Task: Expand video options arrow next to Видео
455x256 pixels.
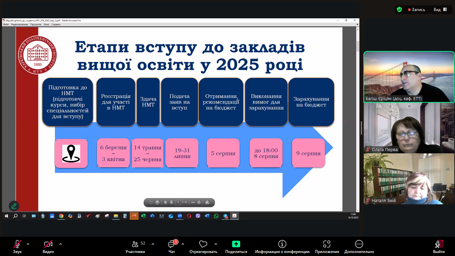Action: coord(61,244)
